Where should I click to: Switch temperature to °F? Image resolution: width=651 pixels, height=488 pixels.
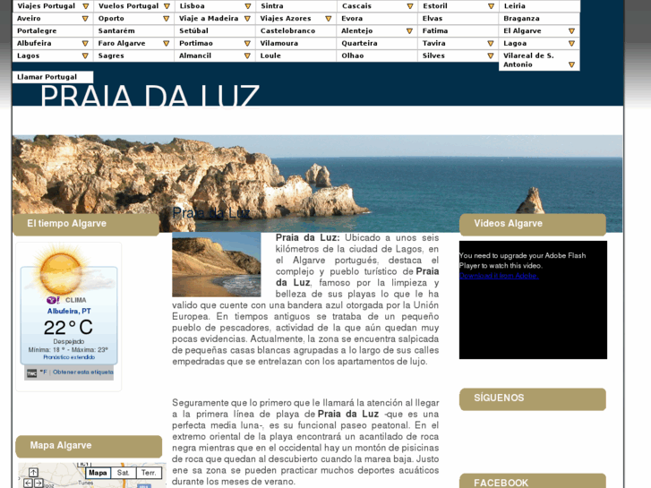click(43, 372)
